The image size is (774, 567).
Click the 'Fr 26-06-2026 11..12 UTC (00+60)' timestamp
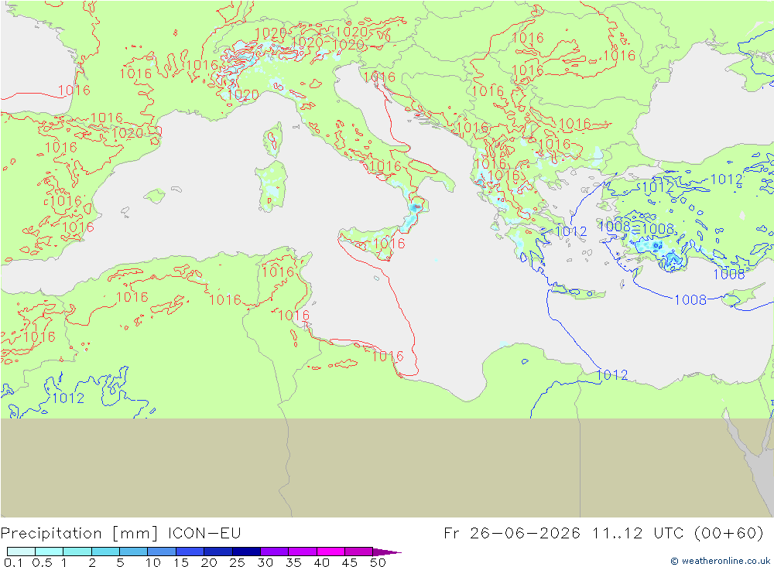tap(603, 534)
